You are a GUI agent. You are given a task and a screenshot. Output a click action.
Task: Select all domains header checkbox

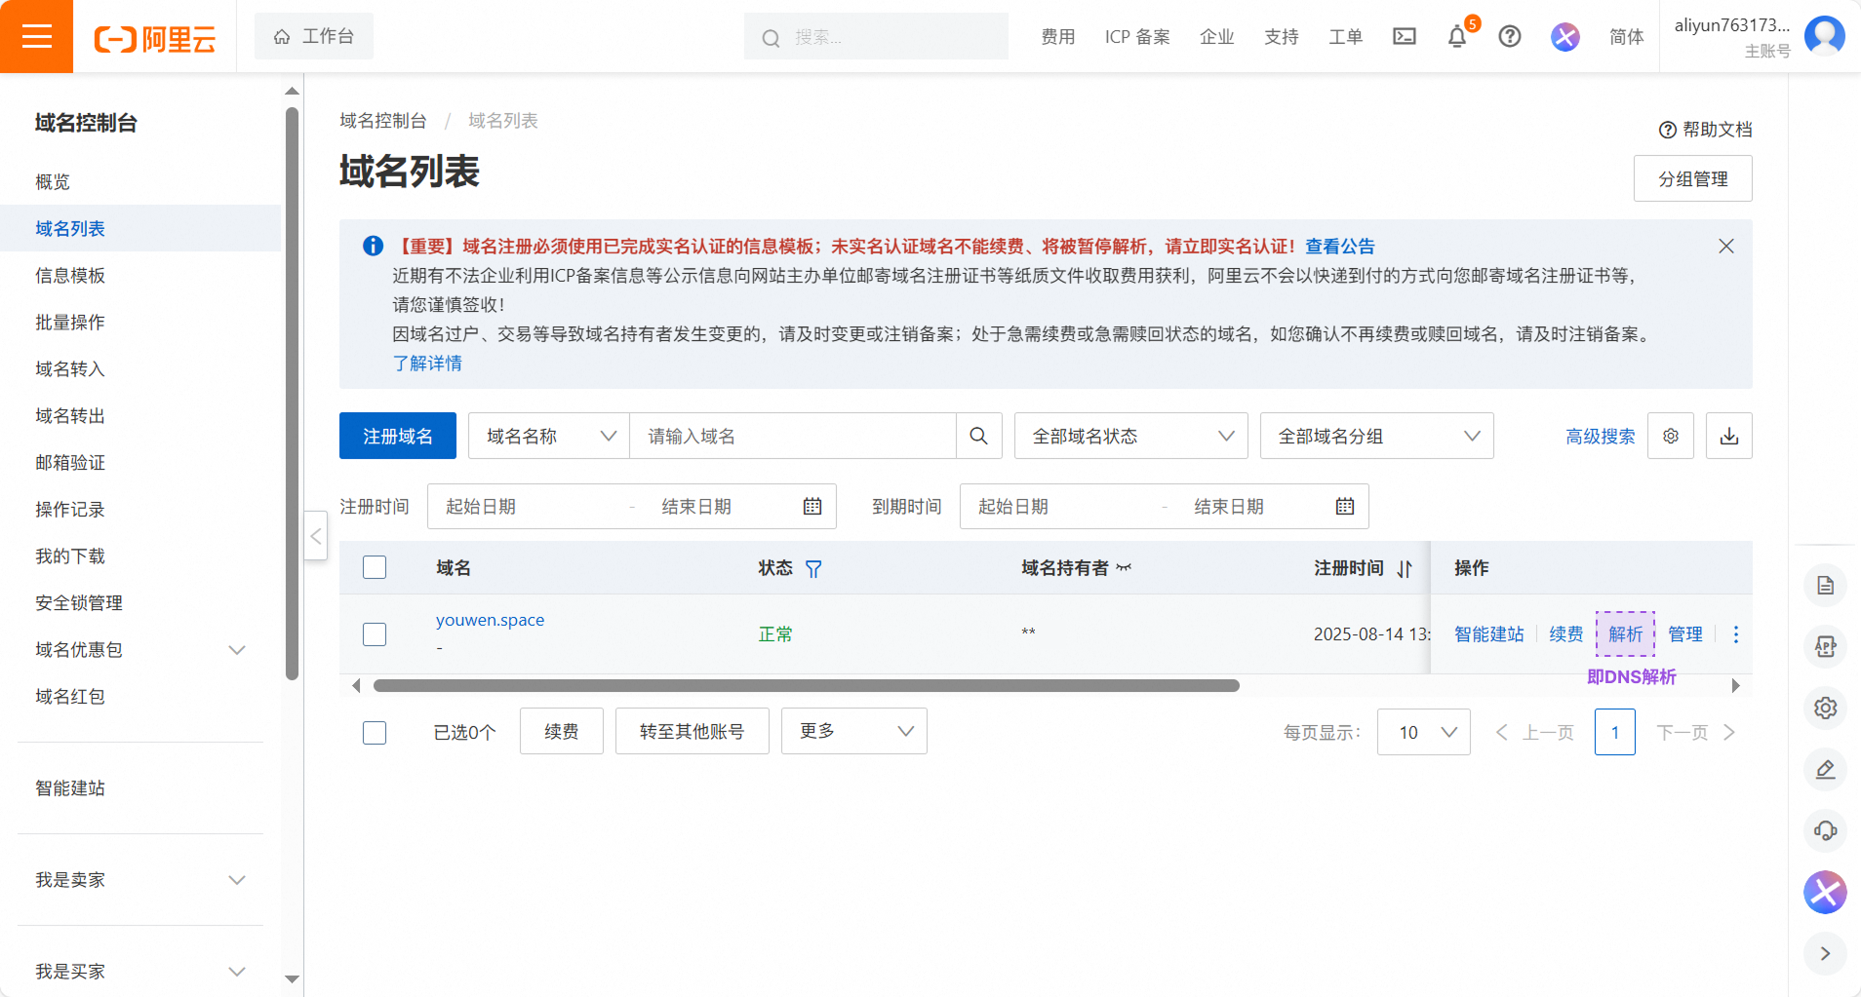click(x=375, y=567)
